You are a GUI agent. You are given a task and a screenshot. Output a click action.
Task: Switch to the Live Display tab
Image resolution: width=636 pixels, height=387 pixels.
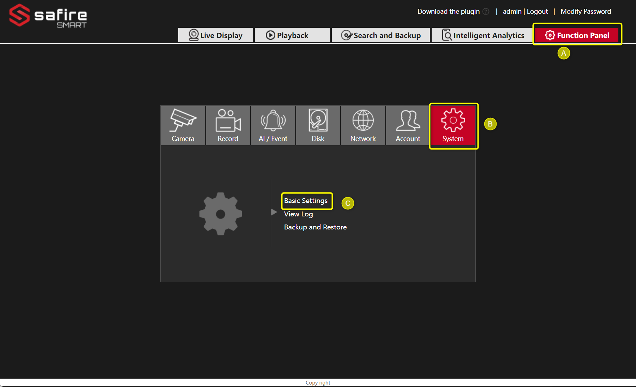pos(216,35)
